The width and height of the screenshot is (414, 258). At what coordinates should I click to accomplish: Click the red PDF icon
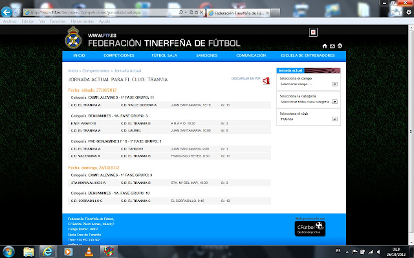tap(266, 81)
